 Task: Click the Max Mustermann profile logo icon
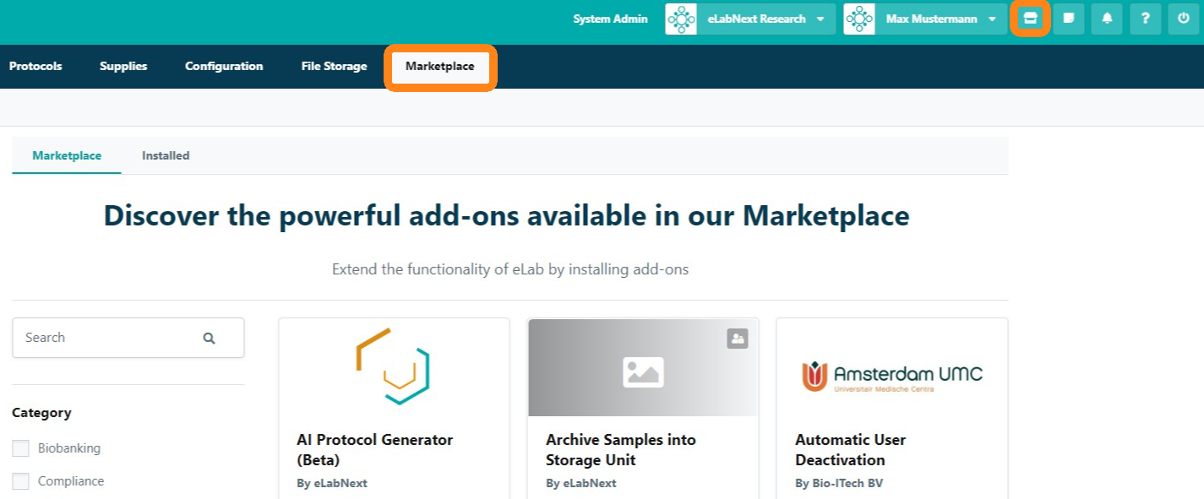(x=858, y=19)
